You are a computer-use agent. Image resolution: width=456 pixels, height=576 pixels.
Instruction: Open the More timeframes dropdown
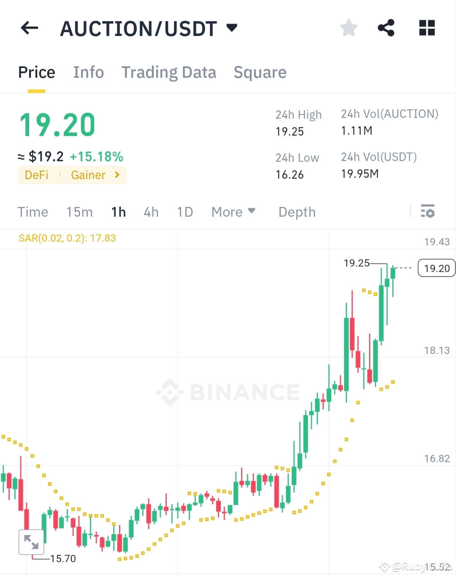[233, 212]
